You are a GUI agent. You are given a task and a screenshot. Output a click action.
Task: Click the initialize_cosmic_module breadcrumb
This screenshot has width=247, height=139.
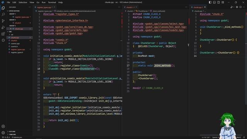75,11
